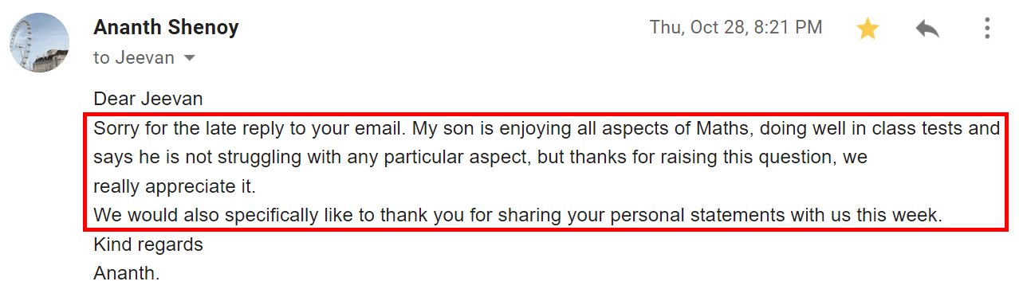Open the three-dot More options menu
1019x297 pixels.
coord(987,29)
